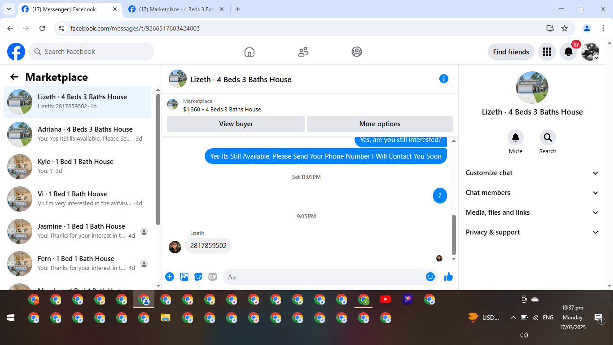Reload the page in the browser

pyautogui.click(x=42, y=28)
